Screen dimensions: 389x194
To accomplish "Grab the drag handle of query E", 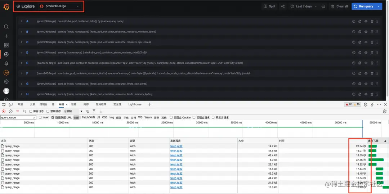I will 377,63.
